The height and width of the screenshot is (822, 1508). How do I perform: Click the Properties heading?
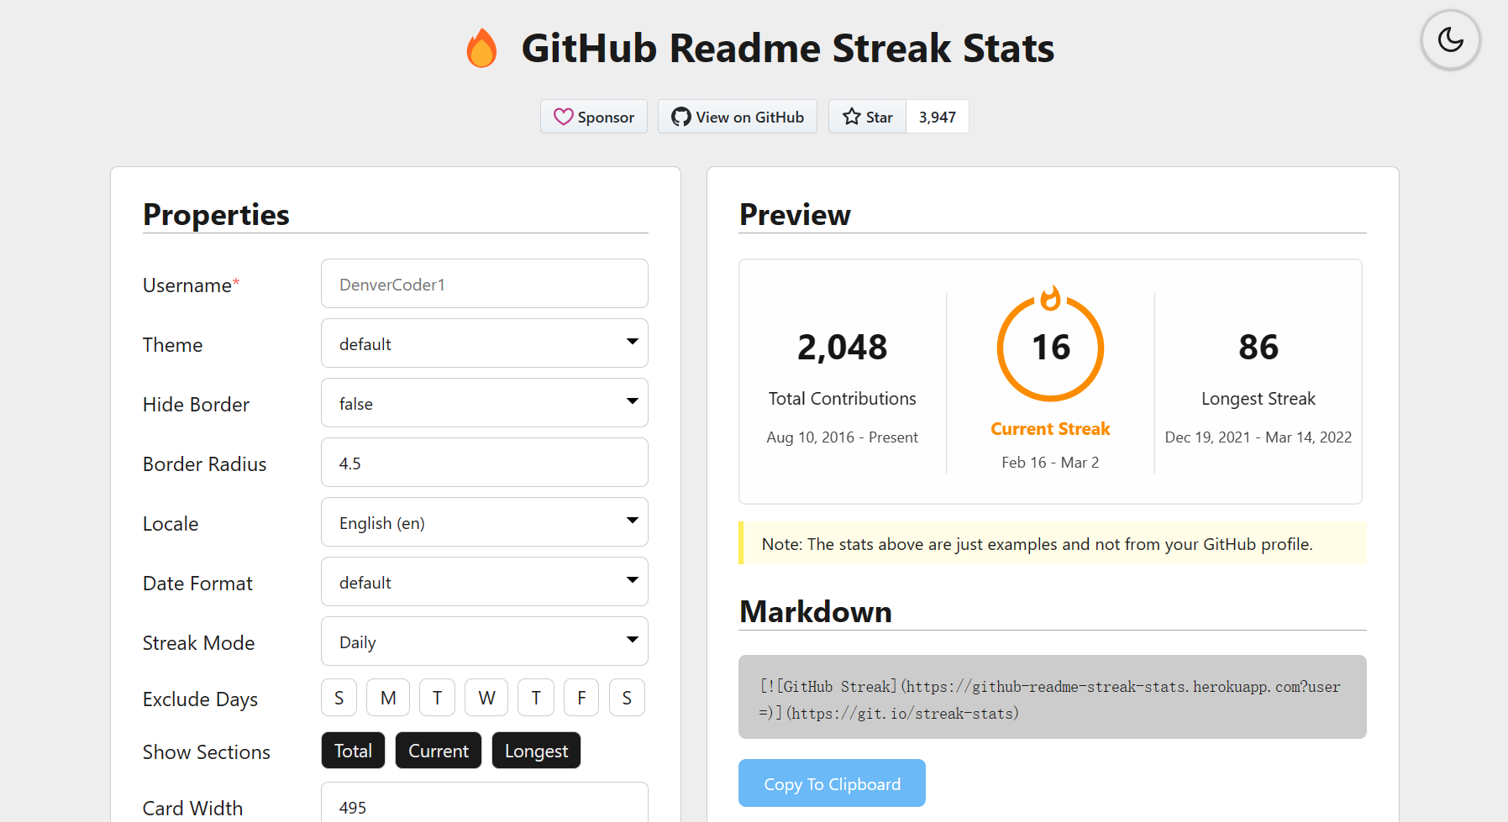coord(216,215)
